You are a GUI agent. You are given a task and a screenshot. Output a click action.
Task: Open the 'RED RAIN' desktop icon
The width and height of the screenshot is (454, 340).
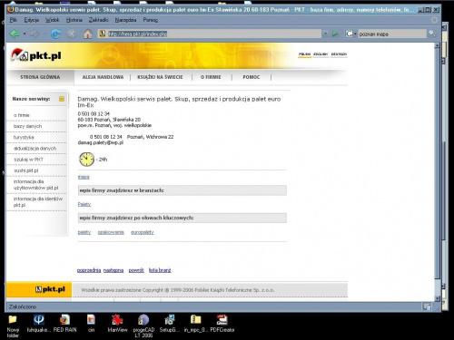[x=64, y=324]
